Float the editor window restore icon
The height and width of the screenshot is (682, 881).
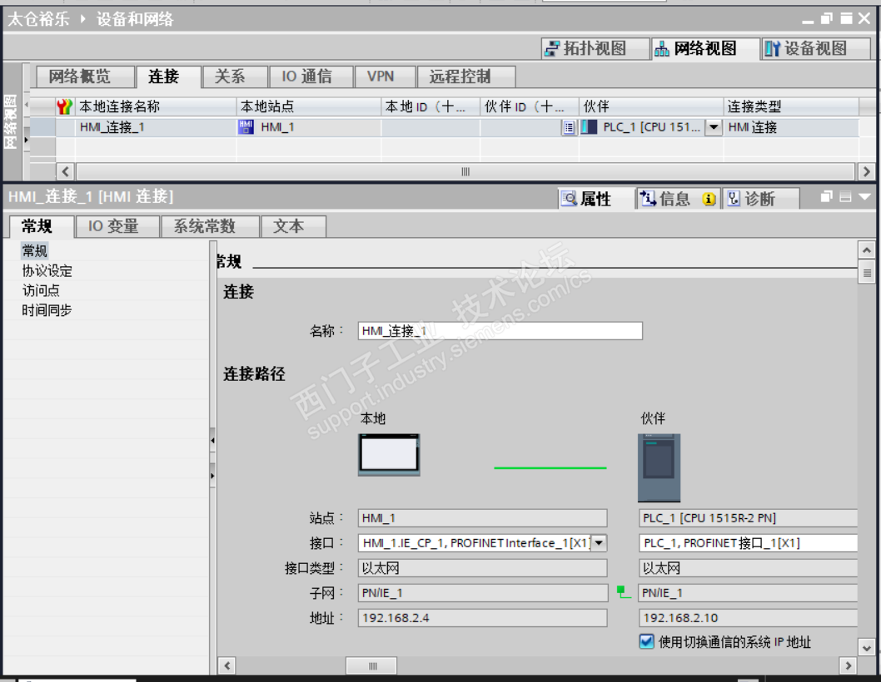(x=827, y=18)
